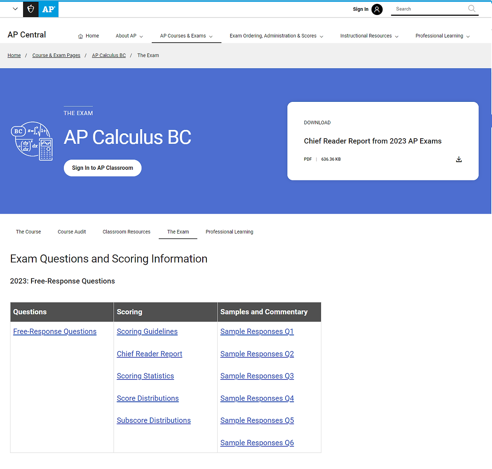The height and width of the screenshot is (469, 492).
Task: Click Sign In to AP Classroom button
Action: (103, 168)
